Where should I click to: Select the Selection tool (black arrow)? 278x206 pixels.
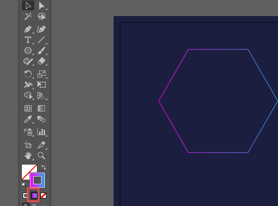[x=28, y=5]
